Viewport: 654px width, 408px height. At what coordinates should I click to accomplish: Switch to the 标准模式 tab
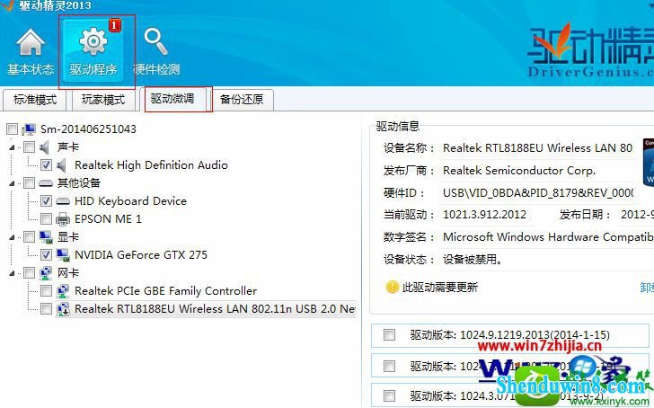pos(35,100)
